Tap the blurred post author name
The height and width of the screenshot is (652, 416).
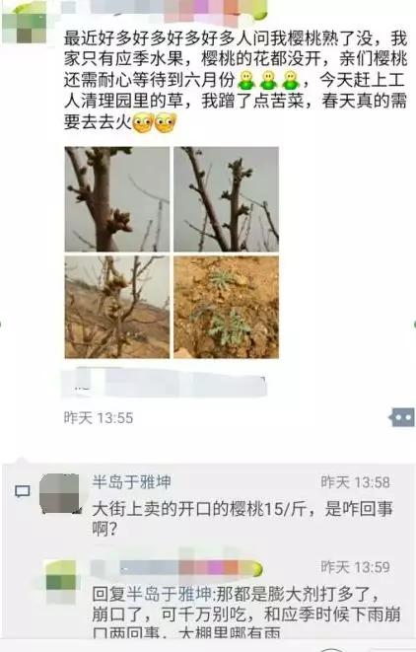click(x=165, y=11)
